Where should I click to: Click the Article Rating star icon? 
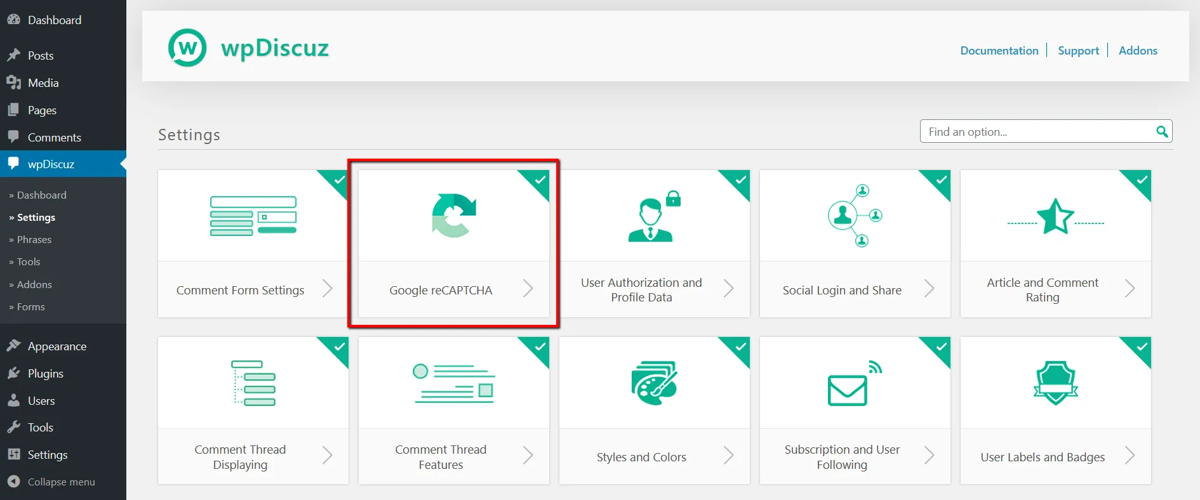1055,216
